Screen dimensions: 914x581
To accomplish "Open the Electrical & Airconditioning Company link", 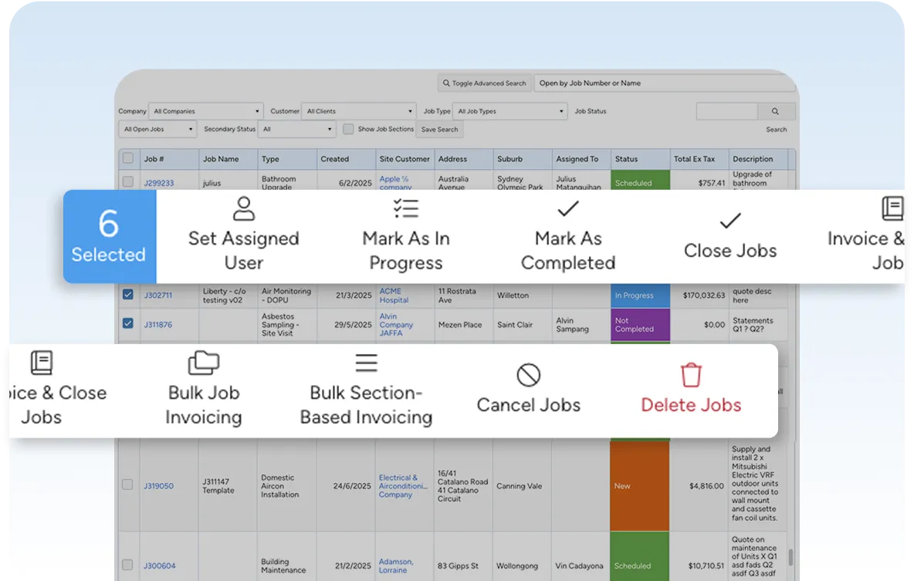I will coord(403,486).
